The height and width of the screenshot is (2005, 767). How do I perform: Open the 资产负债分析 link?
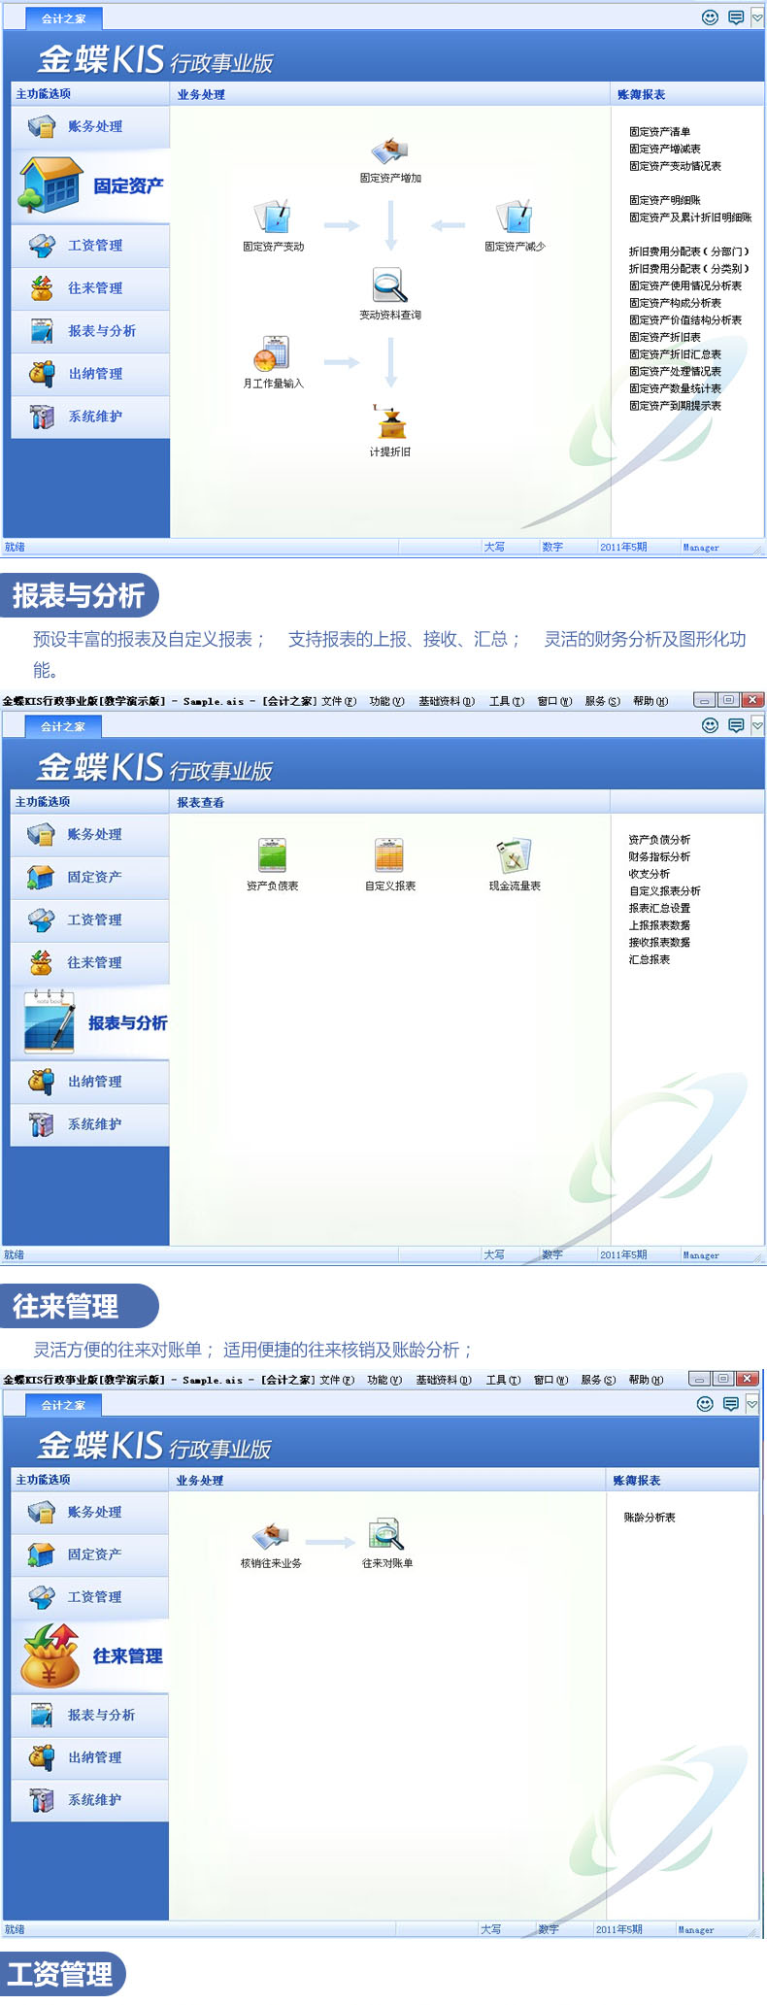coord(659,840)
